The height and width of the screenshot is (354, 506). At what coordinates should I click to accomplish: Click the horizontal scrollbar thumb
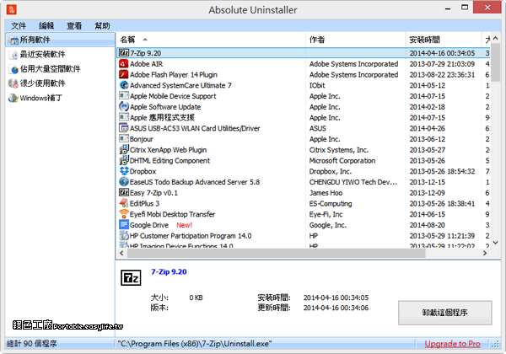[x=277, y=254]
